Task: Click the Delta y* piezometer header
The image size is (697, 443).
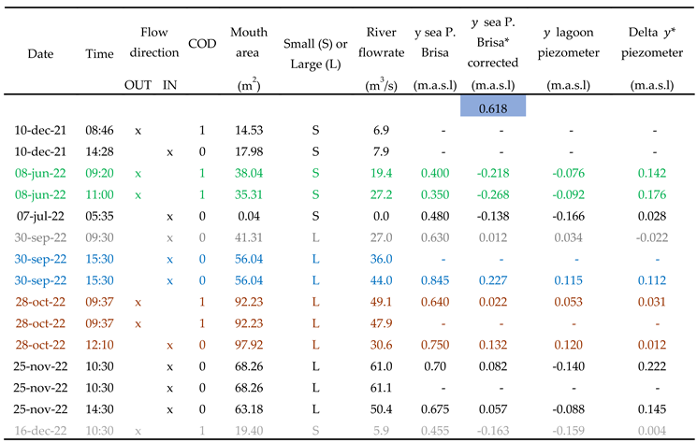Action: [x=652, y=44]
